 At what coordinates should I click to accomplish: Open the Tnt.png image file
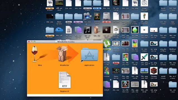click(x=154, y=71)
